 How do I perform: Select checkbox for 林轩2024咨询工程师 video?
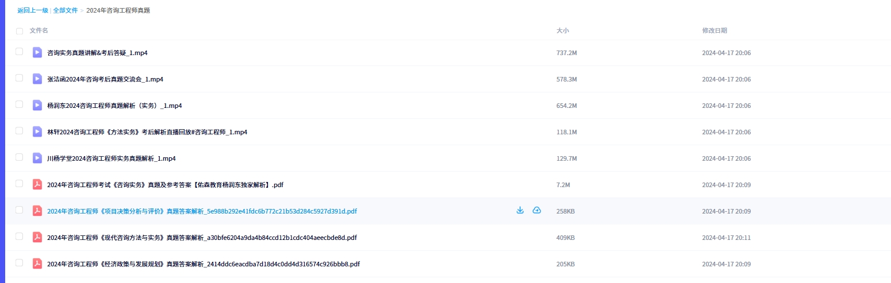tap(20, 131)
